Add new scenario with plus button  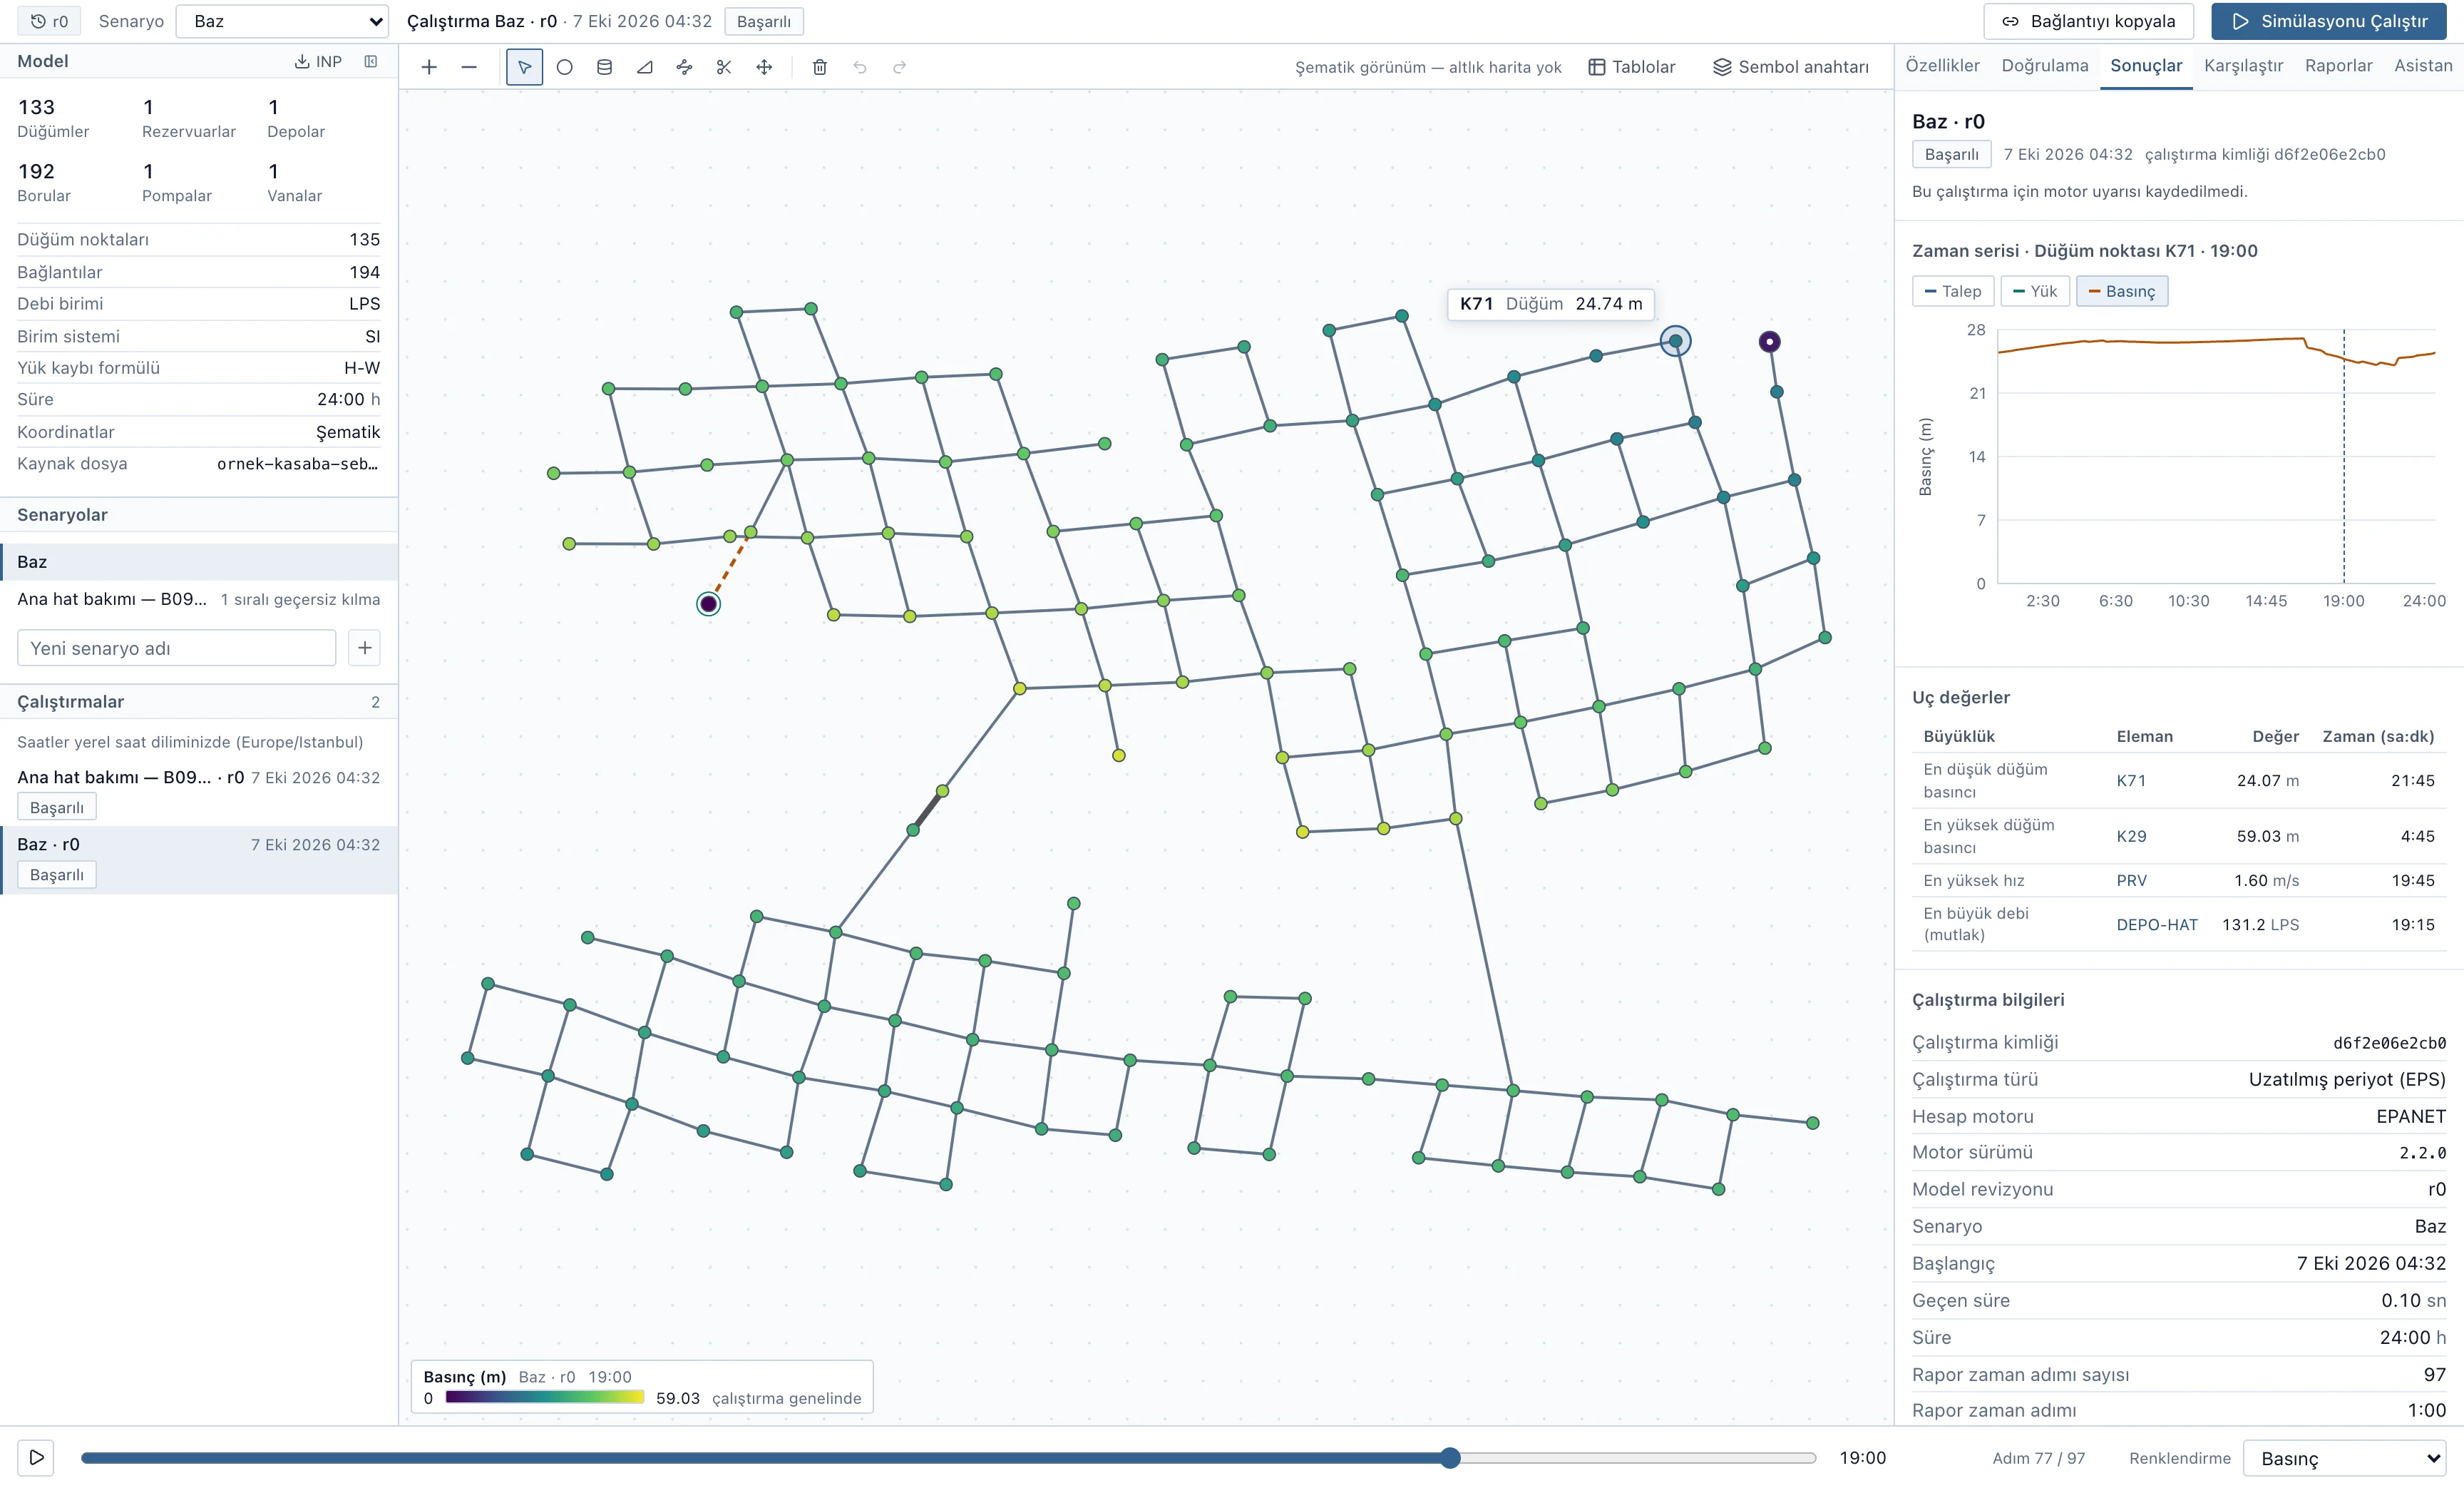365,648
